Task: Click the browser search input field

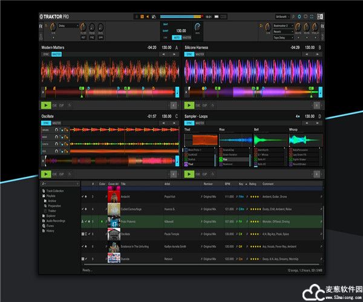Action: click(60, 184)
